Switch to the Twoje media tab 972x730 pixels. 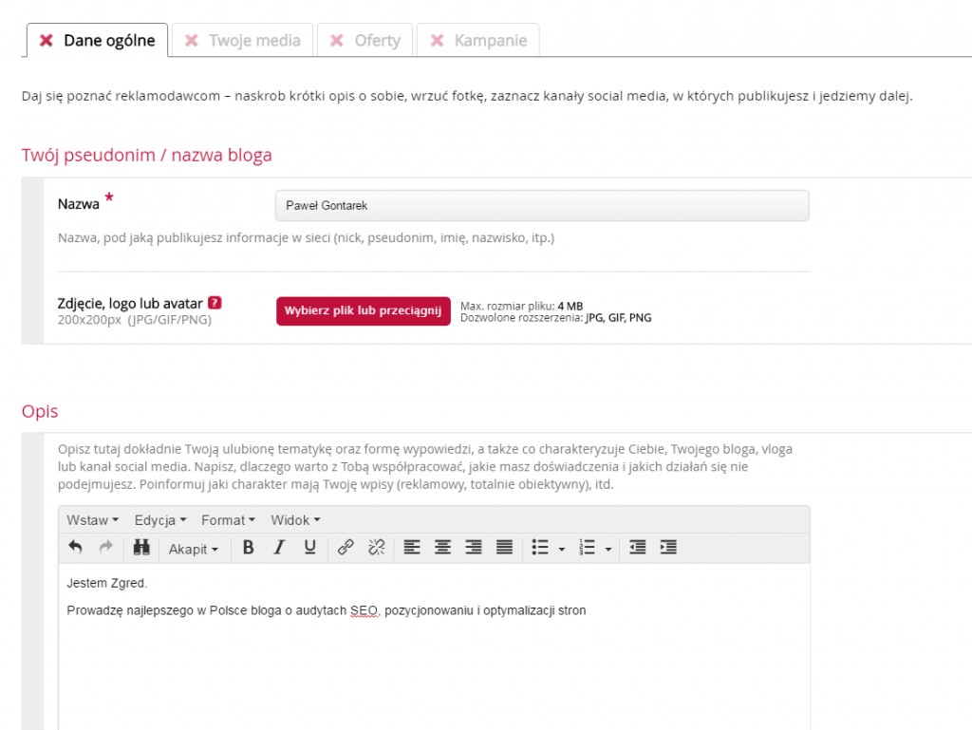(243, 41)
